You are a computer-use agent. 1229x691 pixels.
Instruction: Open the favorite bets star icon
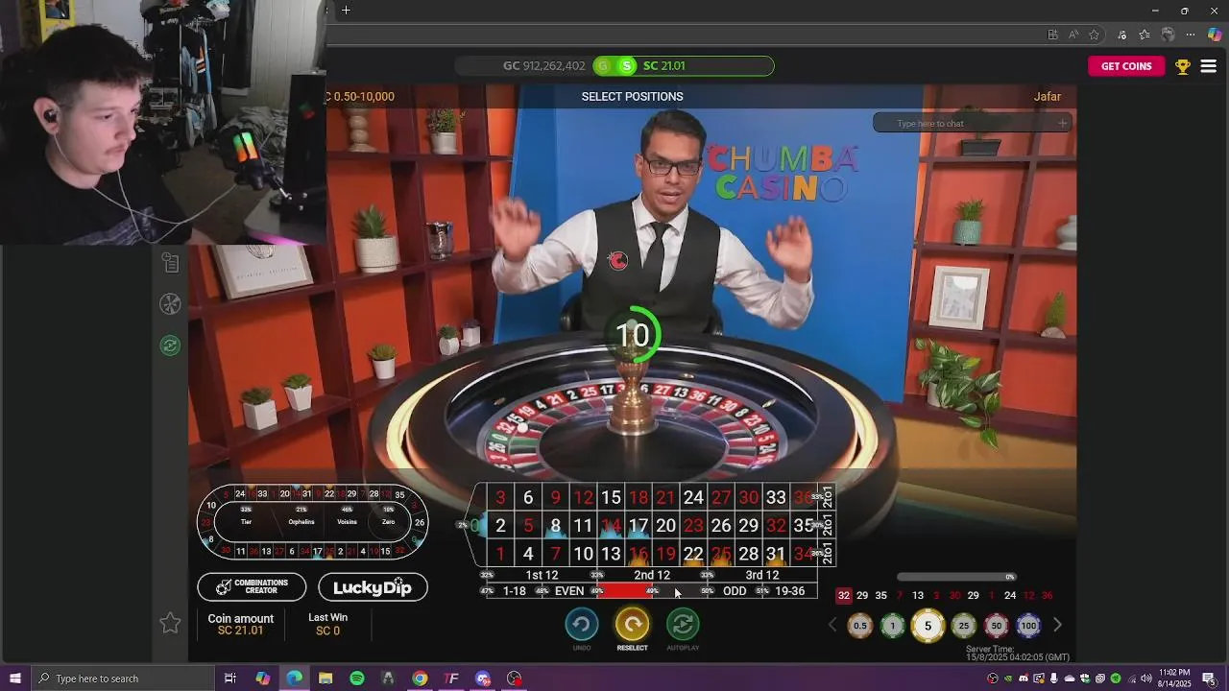[170, 623]
